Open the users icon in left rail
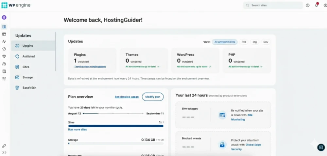The width and height of the screenshot is (327, 156). [4, 64]
